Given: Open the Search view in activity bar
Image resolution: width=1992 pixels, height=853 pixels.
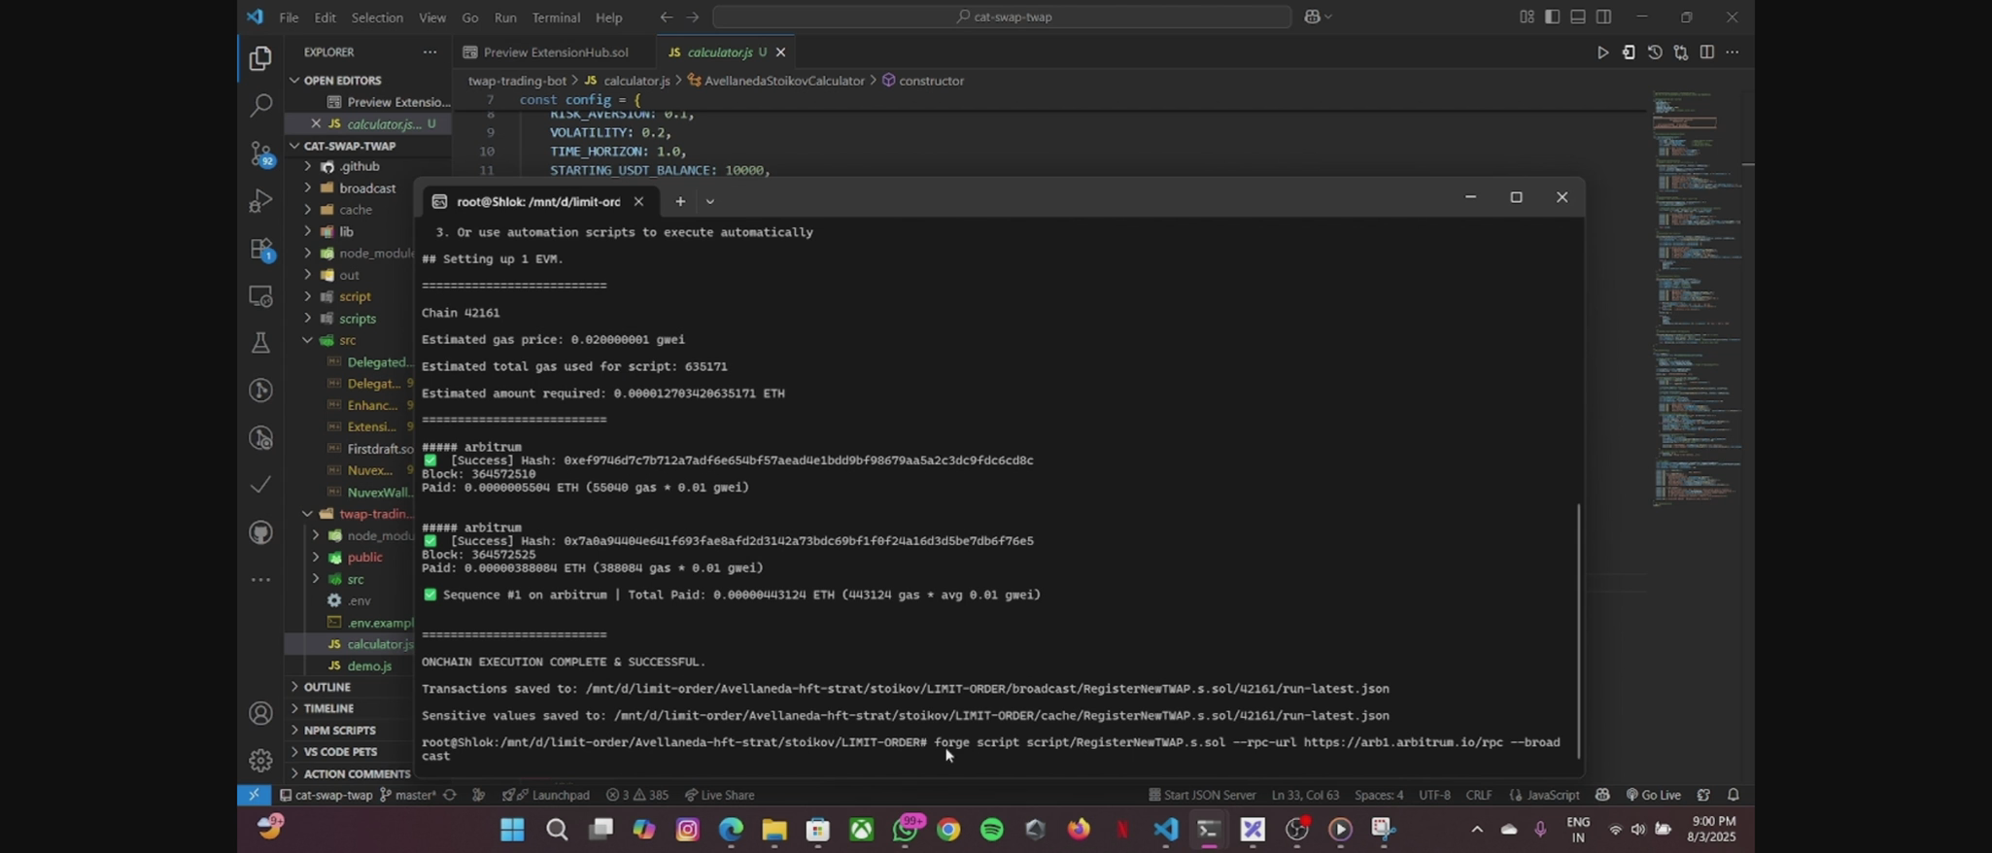Looking at the screenshot, I should click(259, 105).
